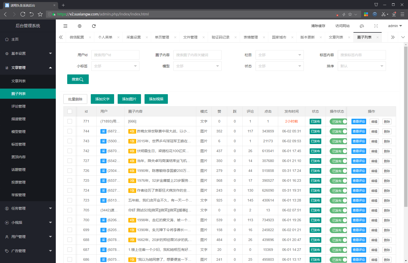Switch to the 单页管理 tab
The height and width of the screenshot is (263, 408).
pyautogui.click(x=162, y=37)
